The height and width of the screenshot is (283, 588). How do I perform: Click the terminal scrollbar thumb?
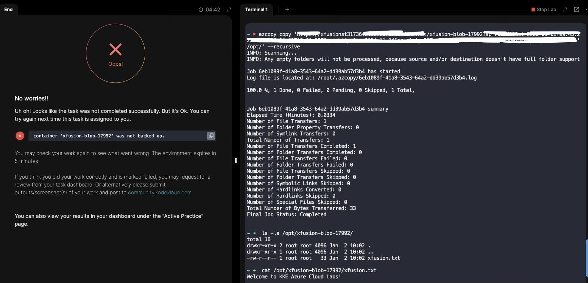click(586, 258)
